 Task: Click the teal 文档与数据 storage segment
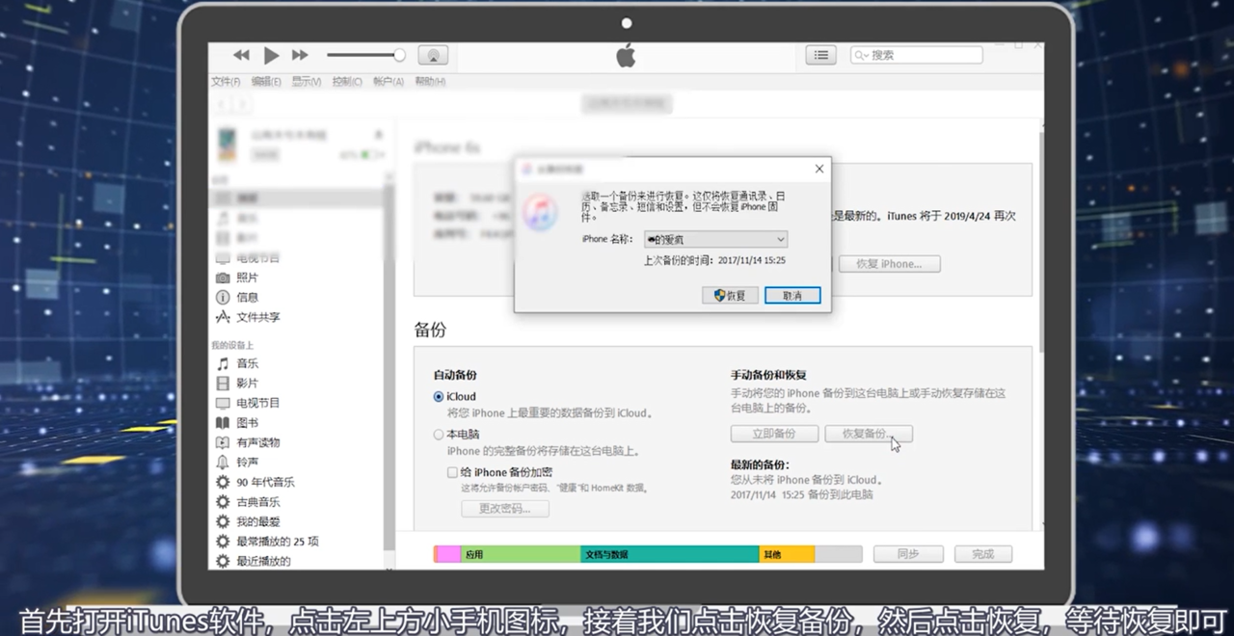tap(670, 554)
